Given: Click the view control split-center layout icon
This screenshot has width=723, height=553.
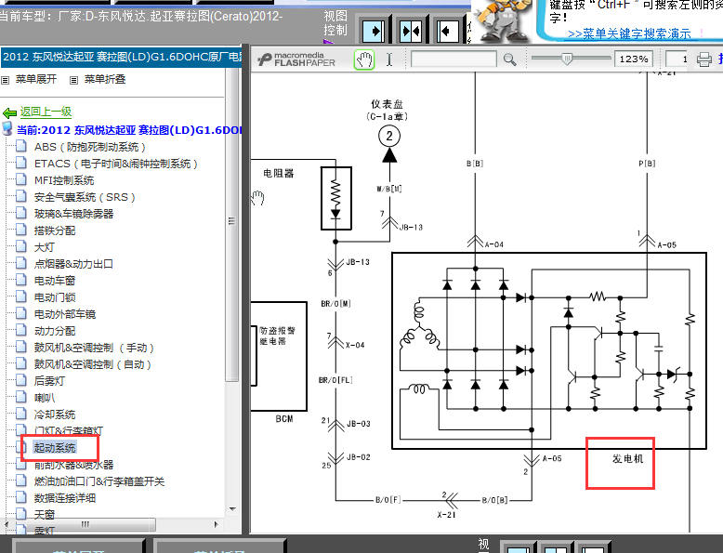Looking at the screenshot, I should tap(410, 32).
